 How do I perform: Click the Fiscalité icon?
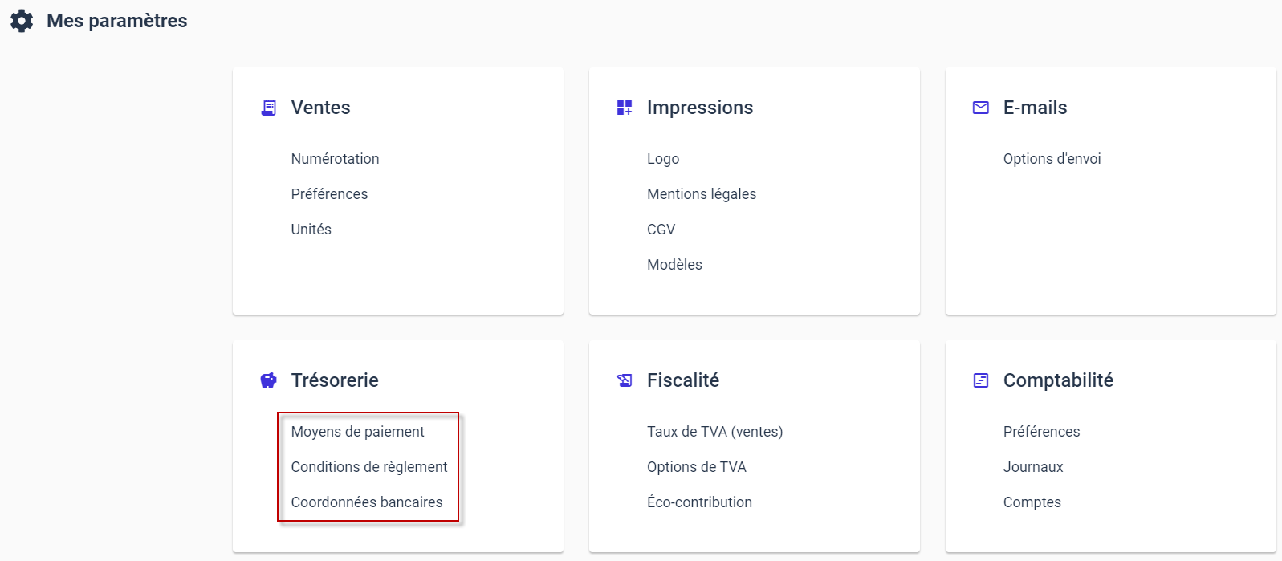pos(625,380)
